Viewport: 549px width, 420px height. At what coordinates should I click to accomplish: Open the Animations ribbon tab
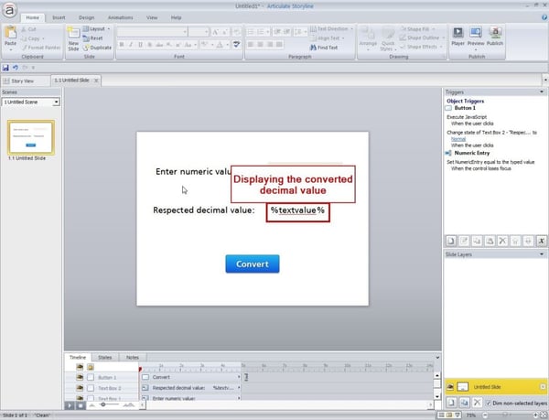coord(120,17)
